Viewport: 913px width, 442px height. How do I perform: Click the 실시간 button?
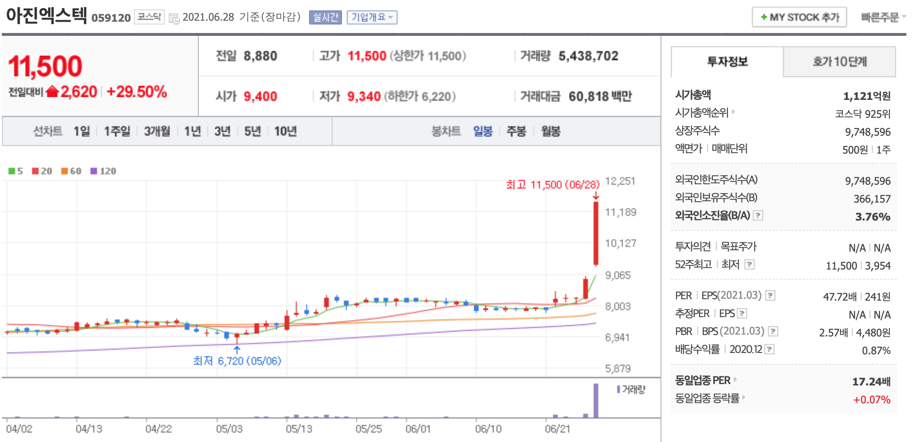point(326,17)
